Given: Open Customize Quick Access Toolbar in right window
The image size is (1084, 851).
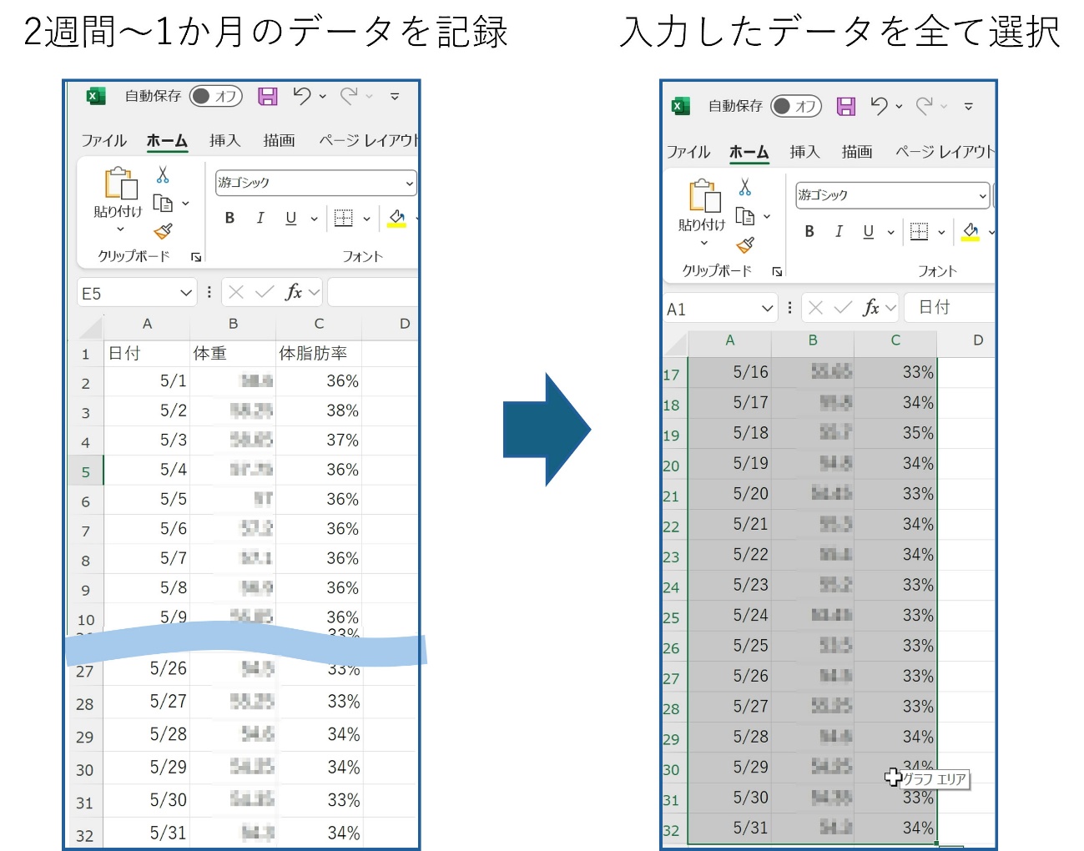Looking at the screenshot, I should point(969,107).
